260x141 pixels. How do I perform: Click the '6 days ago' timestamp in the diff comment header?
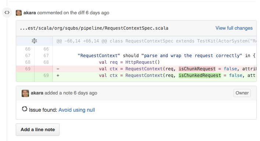click(98, 13)
